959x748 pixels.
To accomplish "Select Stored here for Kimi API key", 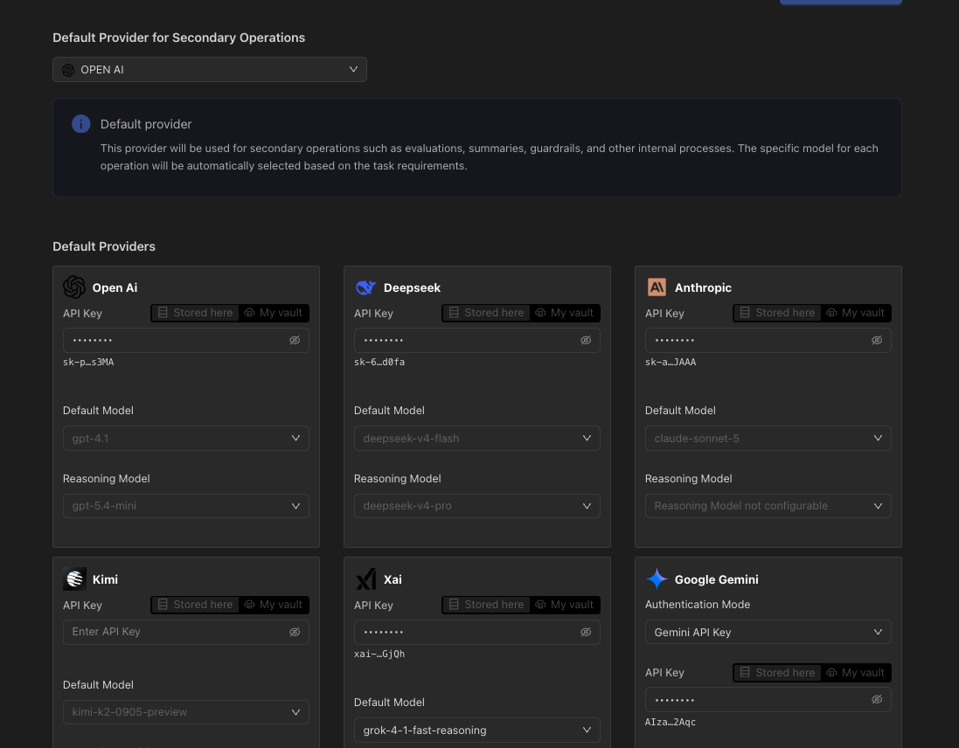I will [x=195, y=605].
